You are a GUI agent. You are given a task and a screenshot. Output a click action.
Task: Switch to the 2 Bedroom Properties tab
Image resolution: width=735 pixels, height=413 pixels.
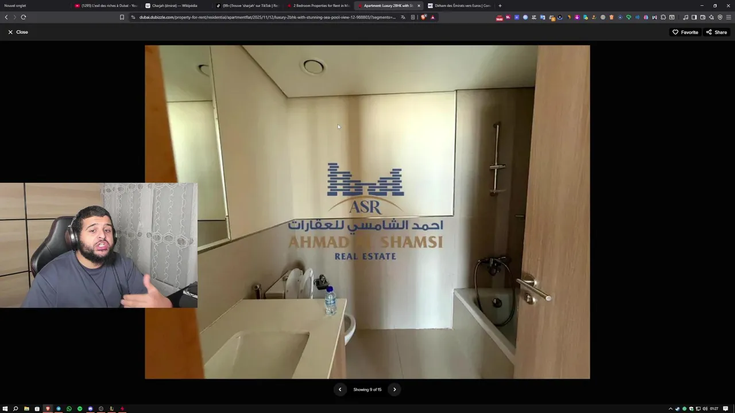point(318,6)
